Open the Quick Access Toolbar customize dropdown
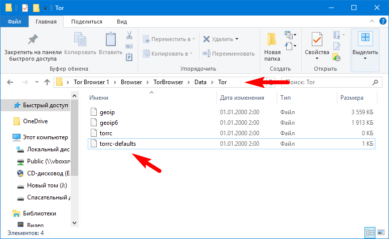The width and height of the screenshot is (389, 239). coord(46,9)
